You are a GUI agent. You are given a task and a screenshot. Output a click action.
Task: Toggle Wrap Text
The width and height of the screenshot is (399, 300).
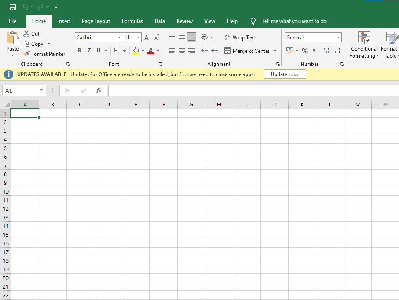click(240, 37)
